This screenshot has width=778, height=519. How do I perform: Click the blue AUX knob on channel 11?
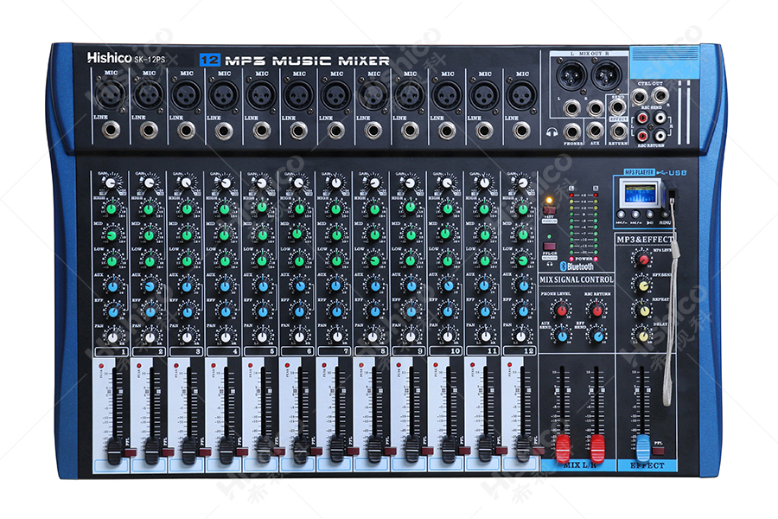point(485,285)
